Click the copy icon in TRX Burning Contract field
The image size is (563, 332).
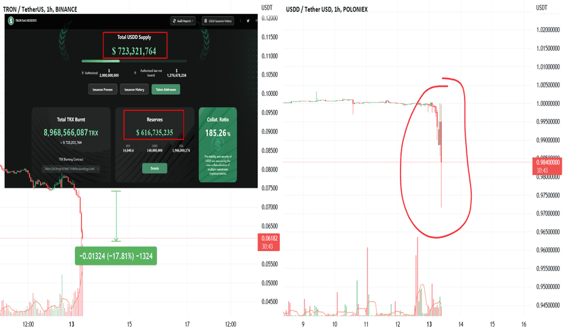pos(98,168)
